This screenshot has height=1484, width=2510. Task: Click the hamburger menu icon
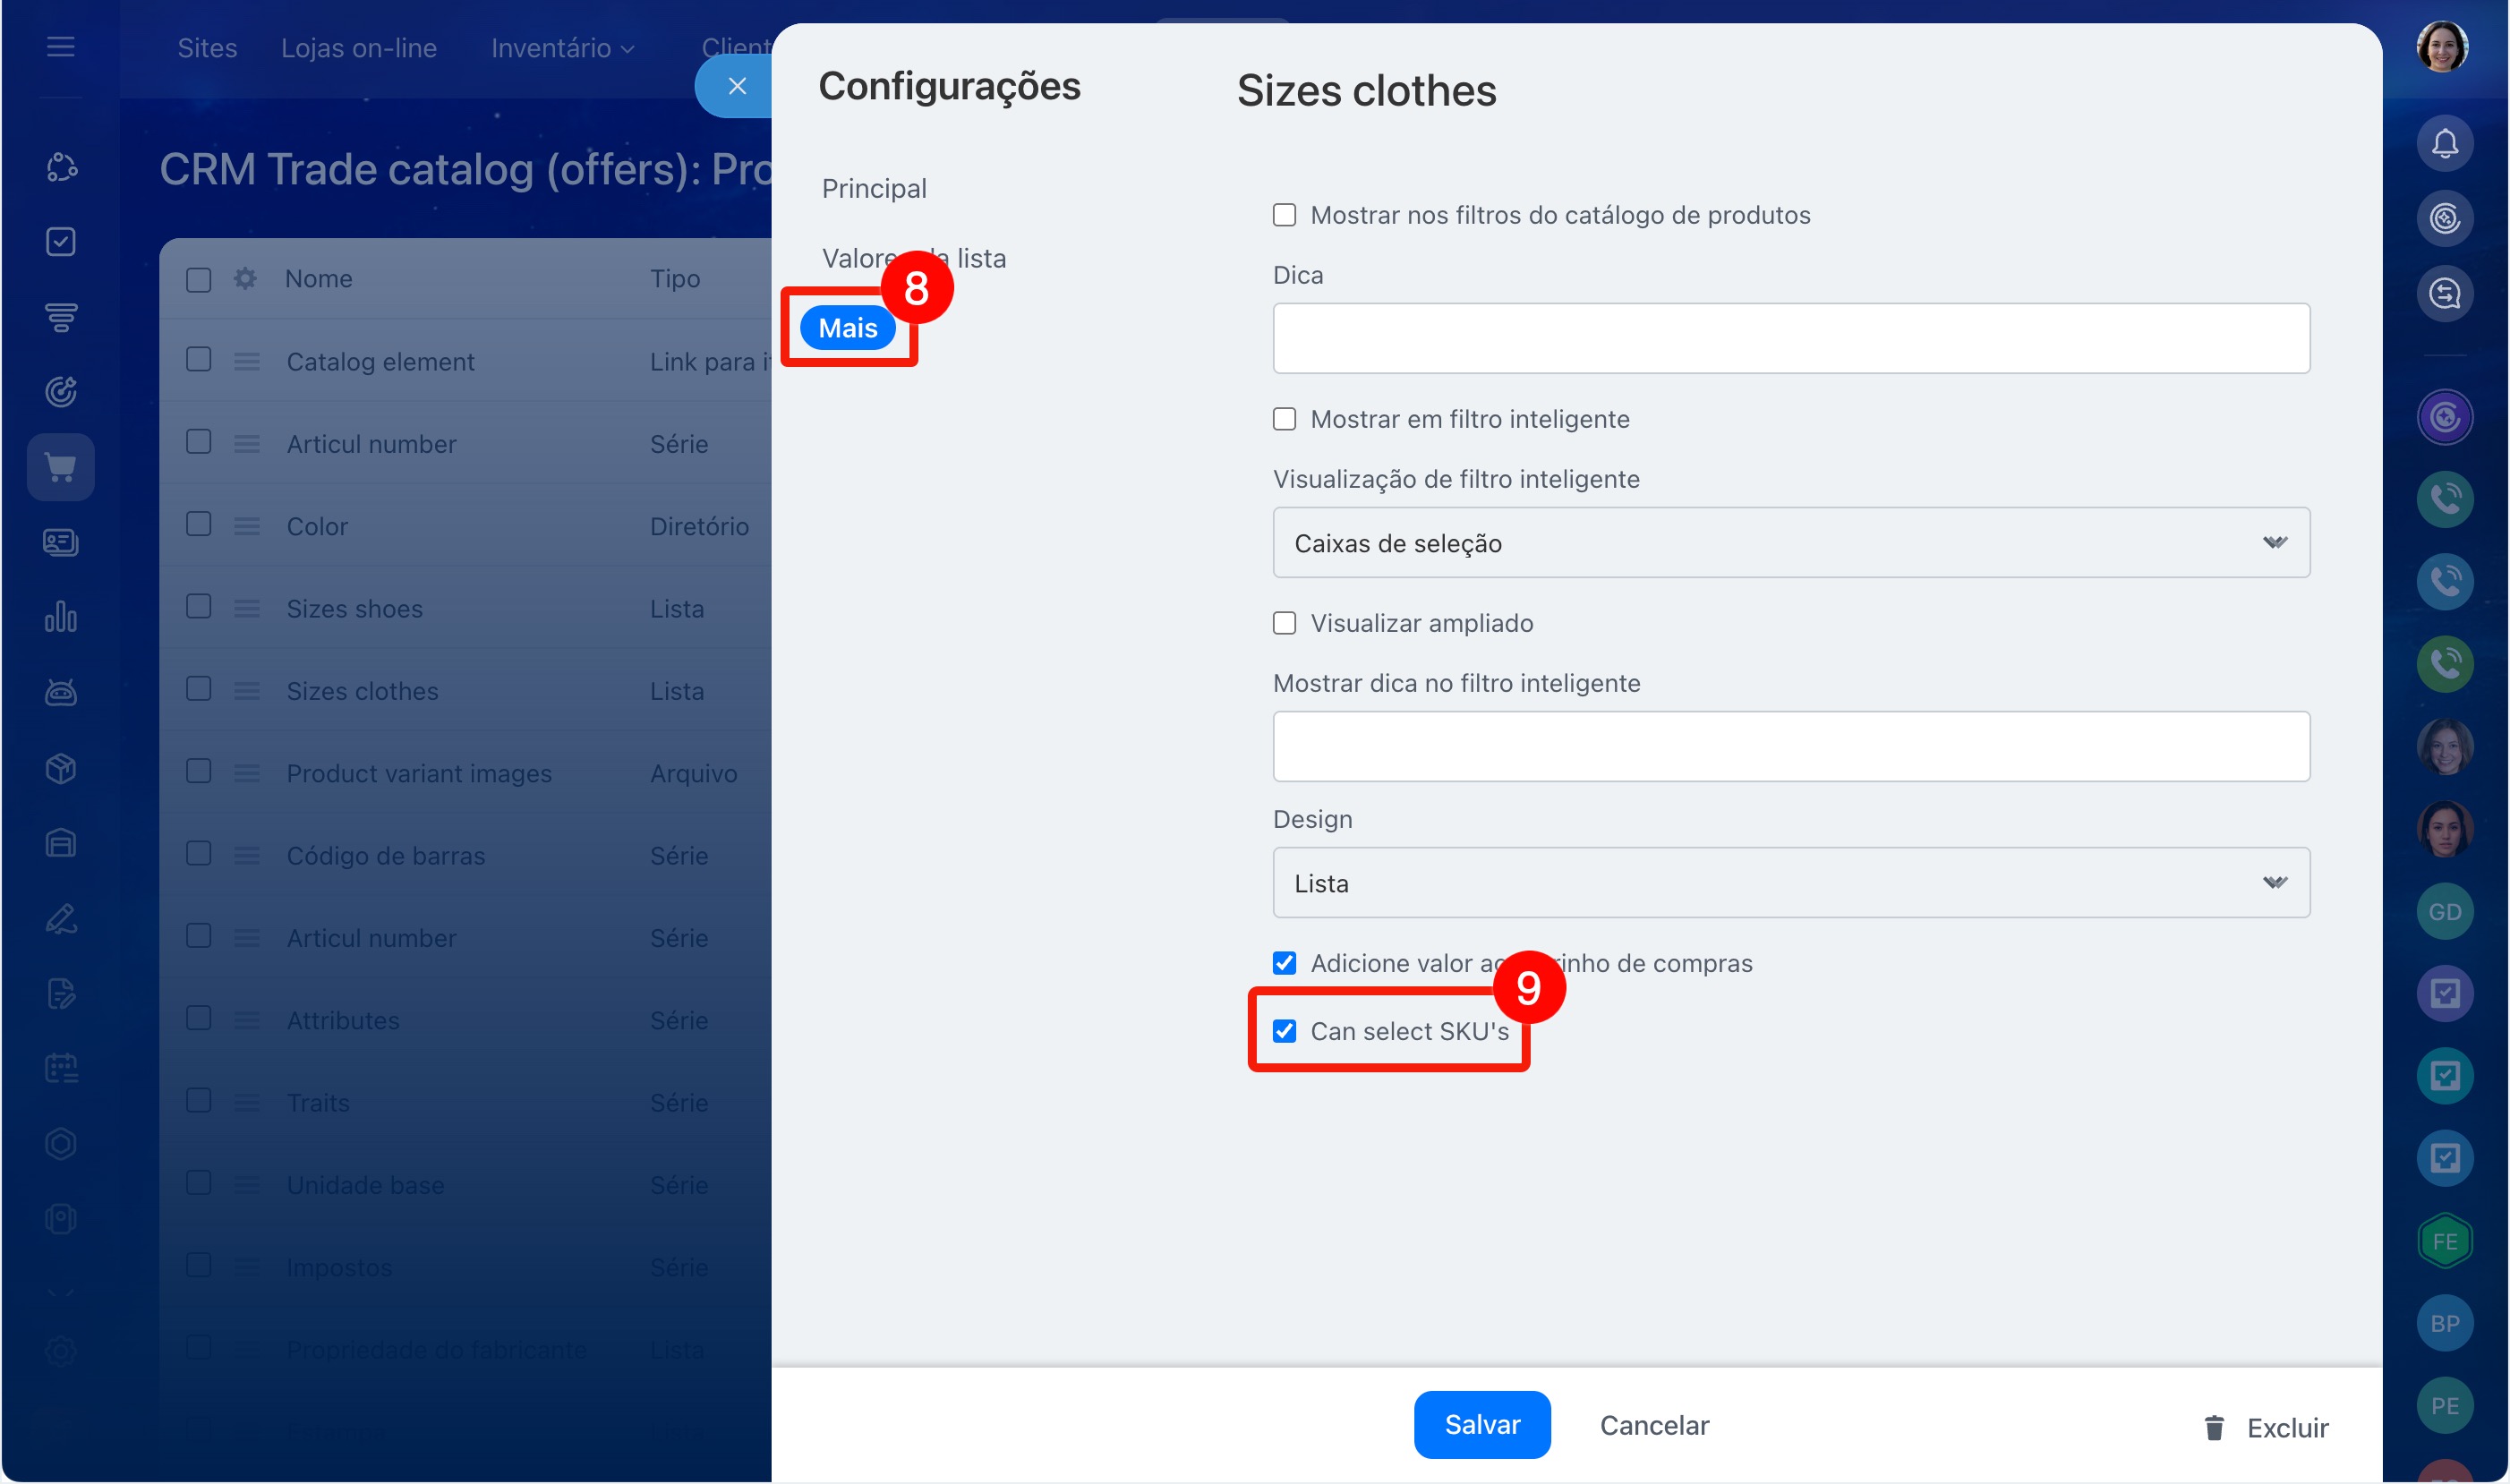click(61, 46)
